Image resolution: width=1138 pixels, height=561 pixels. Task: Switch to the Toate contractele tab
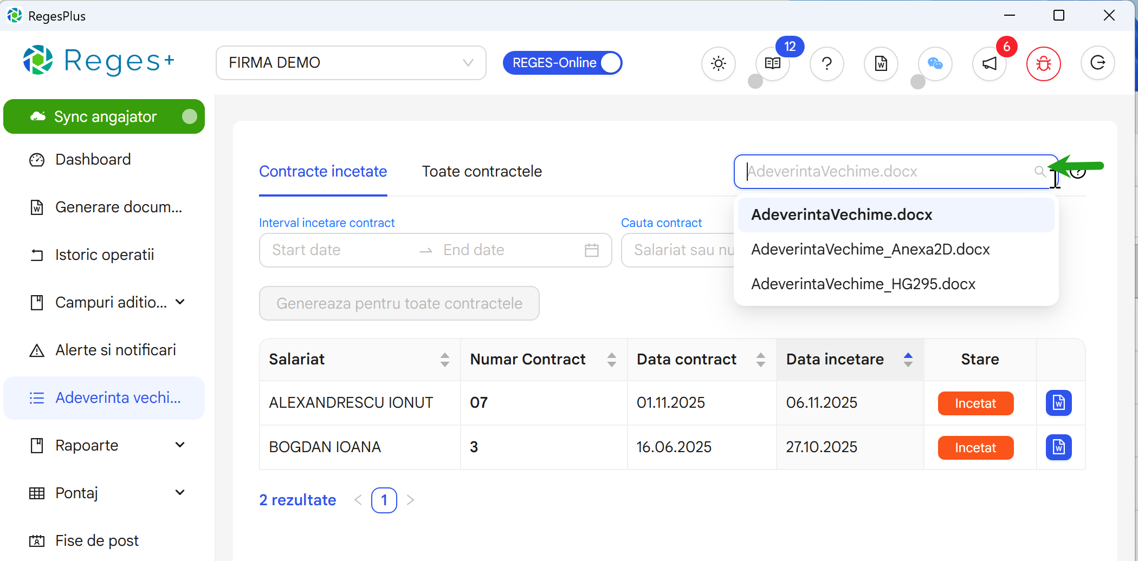coord(482,171)
